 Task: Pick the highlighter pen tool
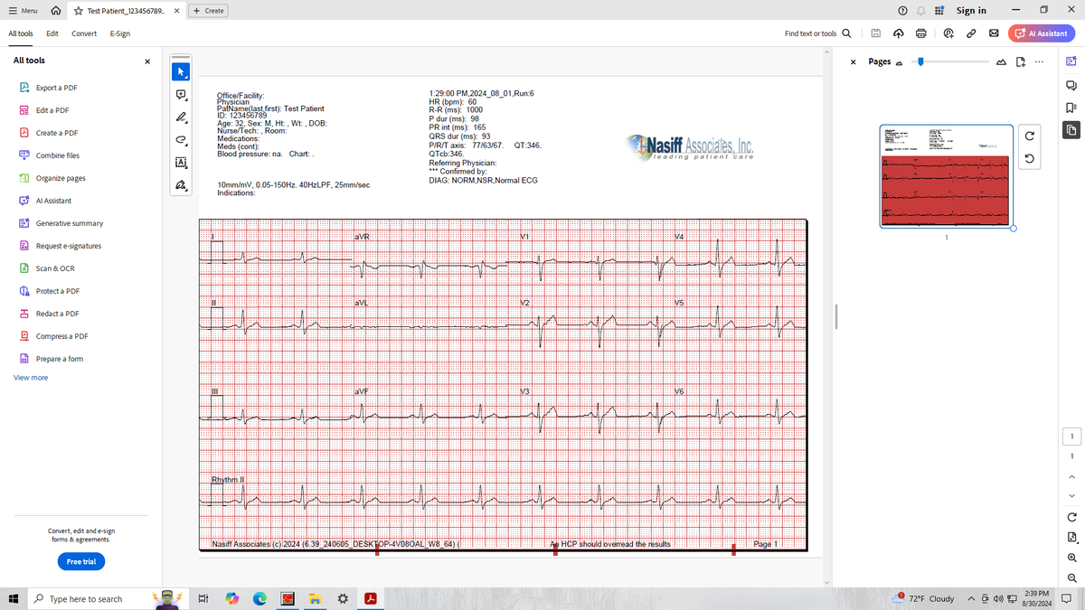[181, 117]
